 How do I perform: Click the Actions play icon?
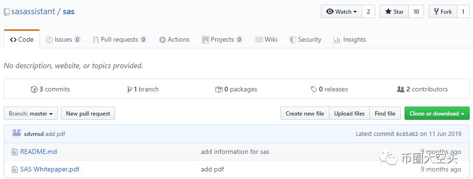pos(163,40)
